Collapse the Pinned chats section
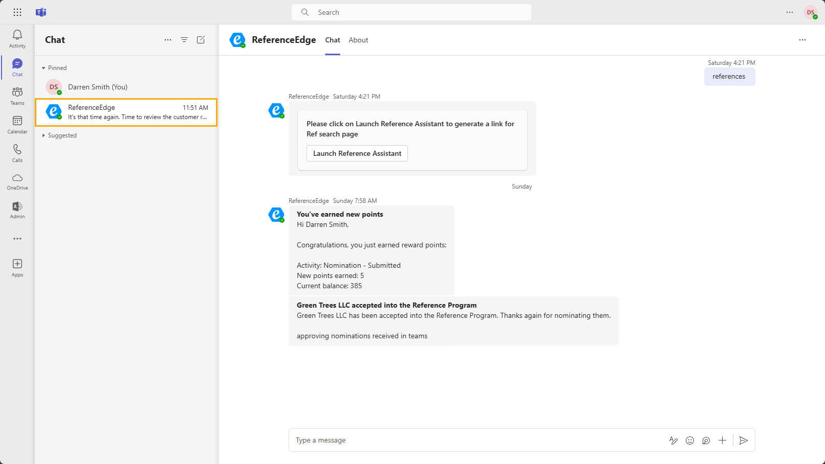The image size is (825, 464). (x=44, y=68)
